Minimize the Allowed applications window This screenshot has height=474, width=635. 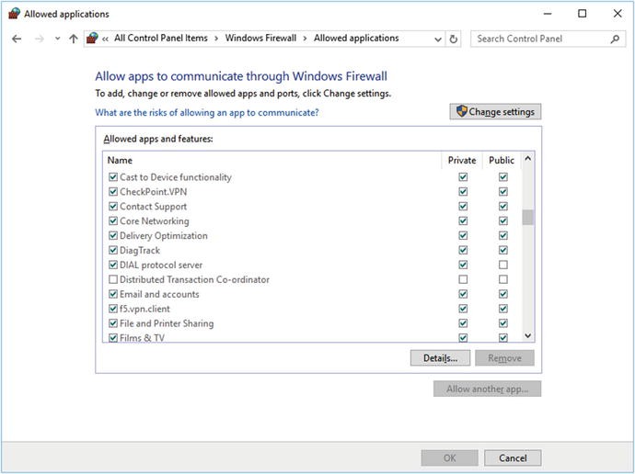pos(548,14)
